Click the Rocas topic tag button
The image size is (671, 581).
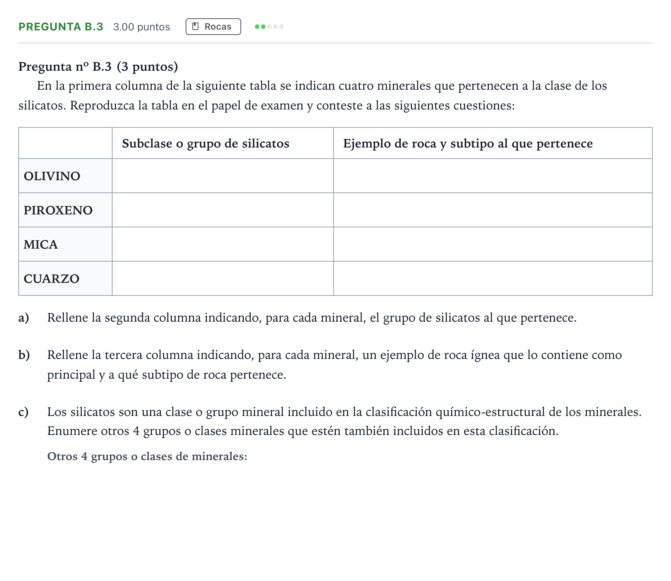[x=213, y=27]
